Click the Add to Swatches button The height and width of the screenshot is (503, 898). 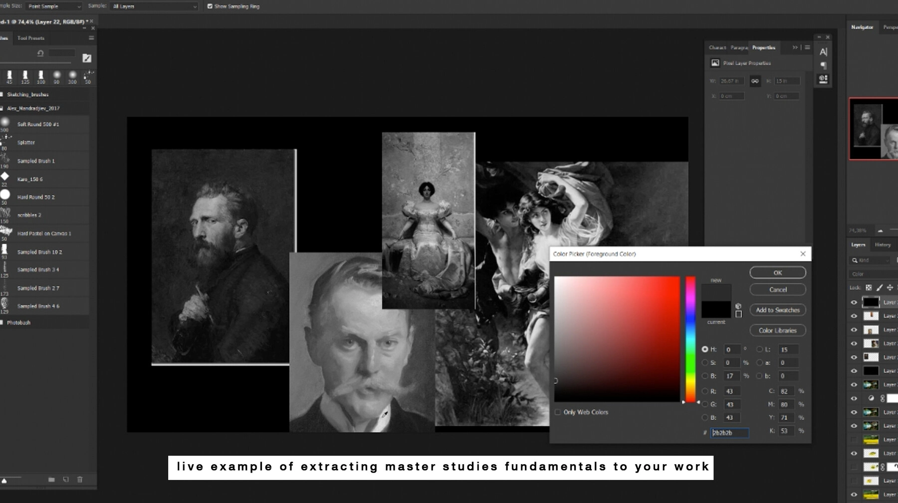pos(777,310)
